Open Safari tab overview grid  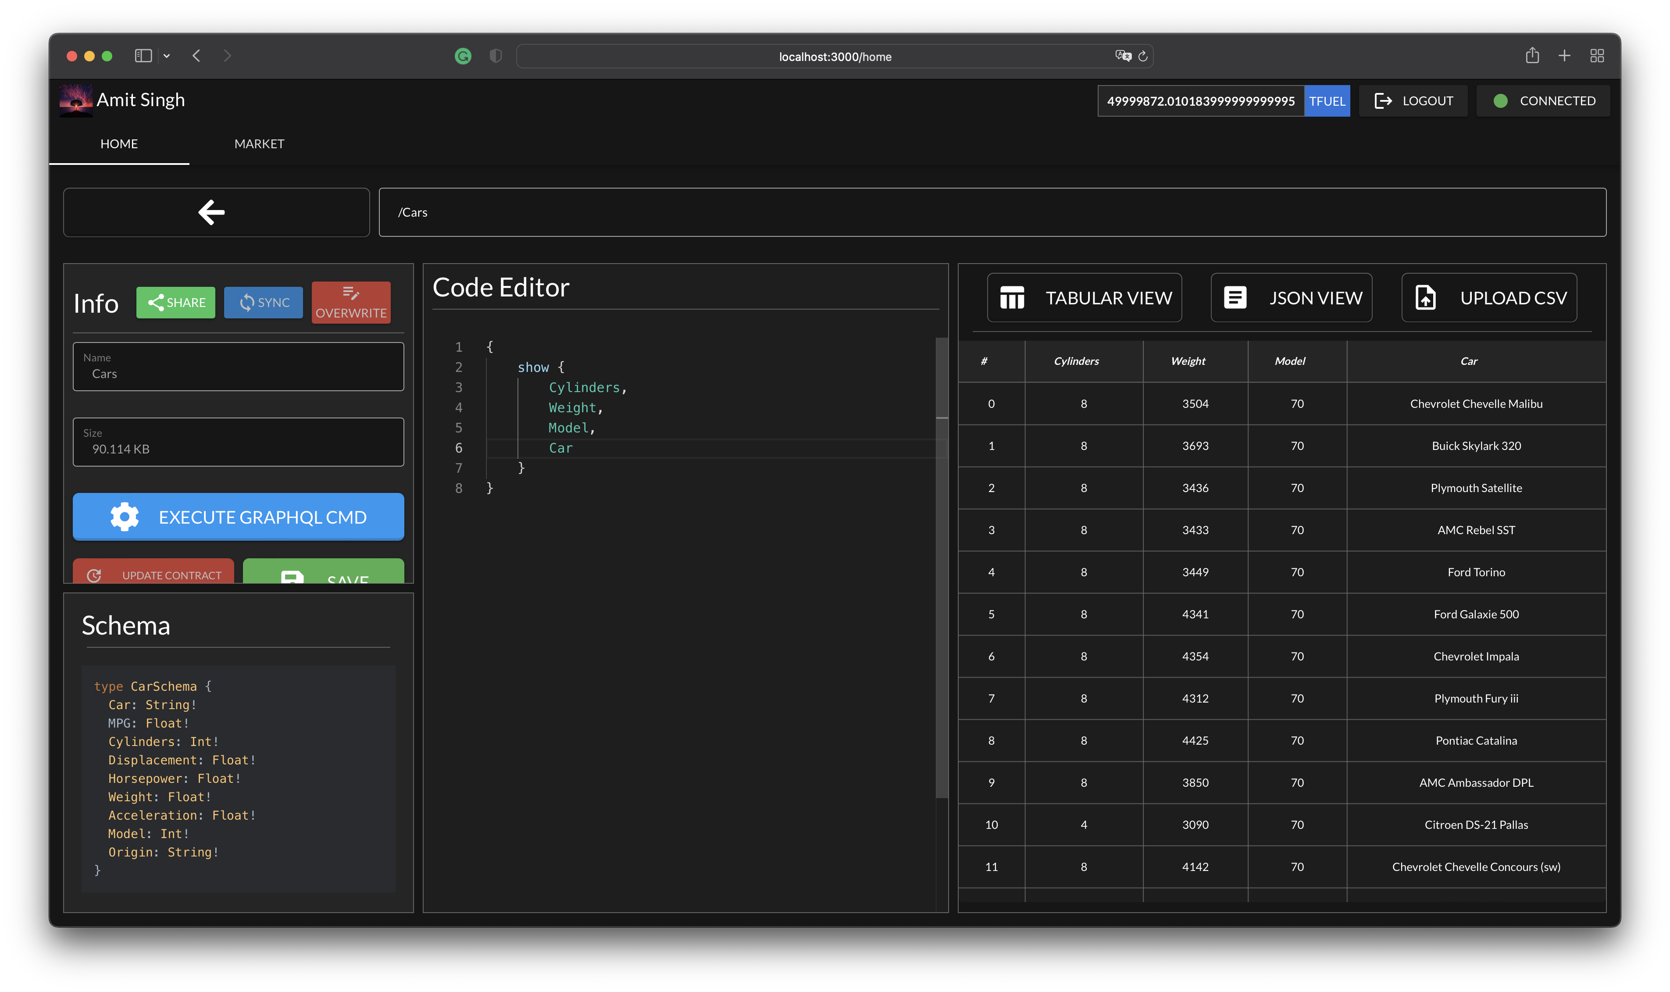(1596, 56)
